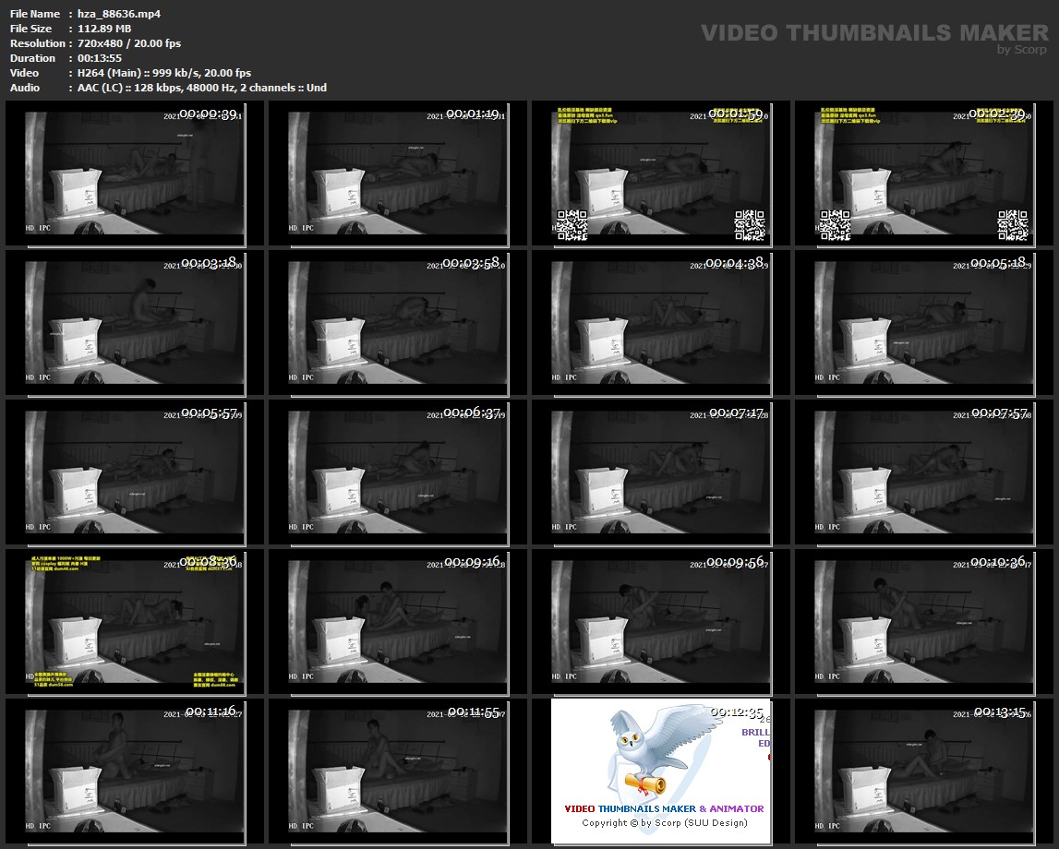Screen dimensions: 1059x849
Task: Click the thumbnail at timestamp 00:00:39
Action: point(135,173)
